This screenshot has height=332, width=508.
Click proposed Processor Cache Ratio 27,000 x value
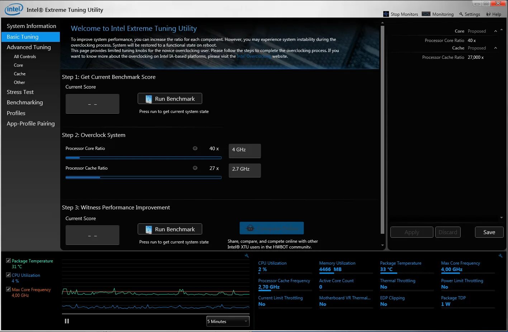pyautogui.click(x=476, y=57)
